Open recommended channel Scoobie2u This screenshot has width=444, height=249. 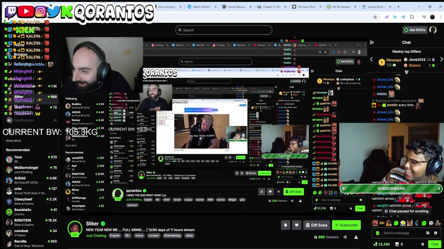point(31,212)
